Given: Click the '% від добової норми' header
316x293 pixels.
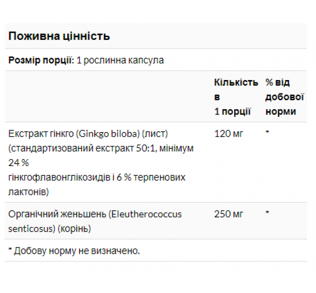Looking at the screenshot, I should 284,97.
